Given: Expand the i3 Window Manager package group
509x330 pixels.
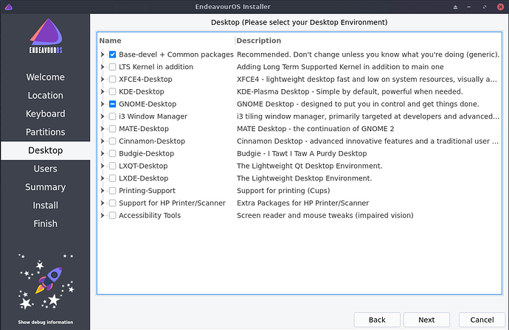Looking at the screenshot, I should coord(103,116).
